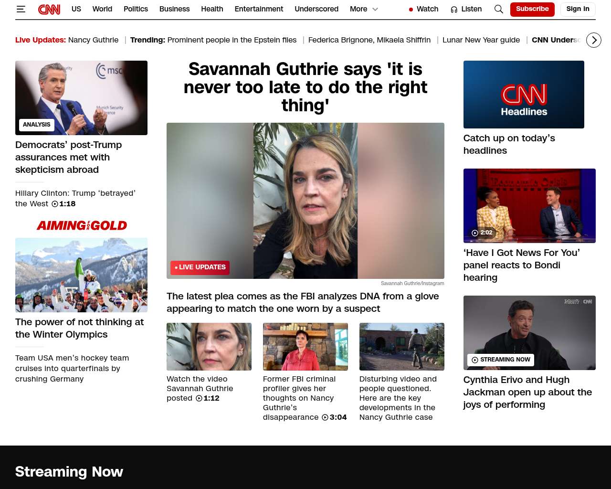
Task: Click the LIVE UPDATES badge on main photo
Action: click(x=200, y=267)
